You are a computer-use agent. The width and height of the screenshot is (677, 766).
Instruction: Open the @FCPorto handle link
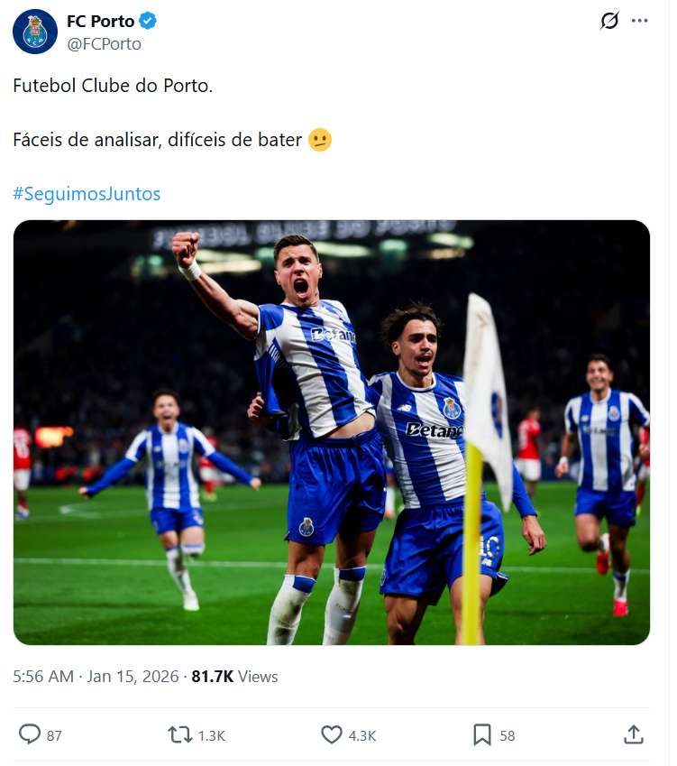(105, 43)
